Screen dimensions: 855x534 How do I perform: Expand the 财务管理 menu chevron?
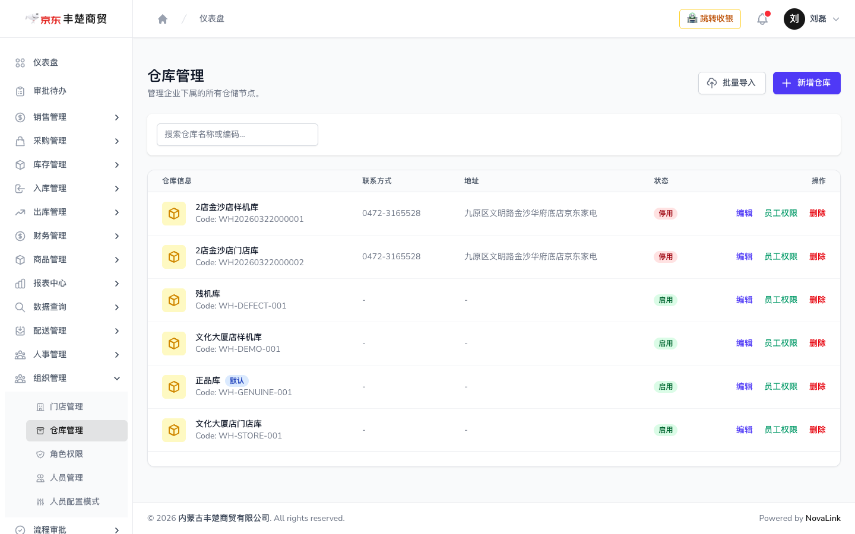pyautogui.click(x=117, y=236)
